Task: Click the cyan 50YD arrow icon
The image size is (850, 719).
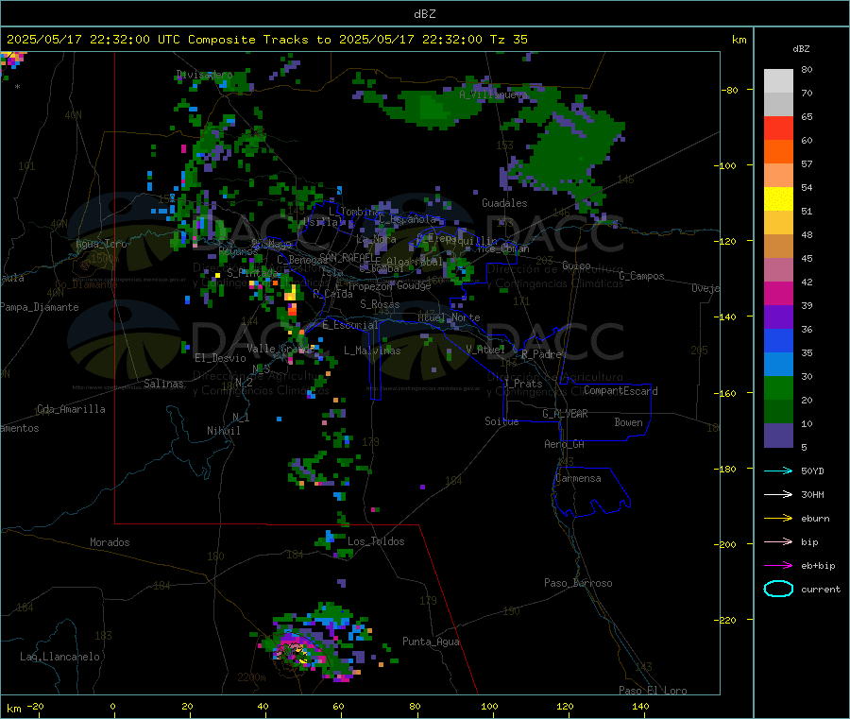Action: pos(778,471)
